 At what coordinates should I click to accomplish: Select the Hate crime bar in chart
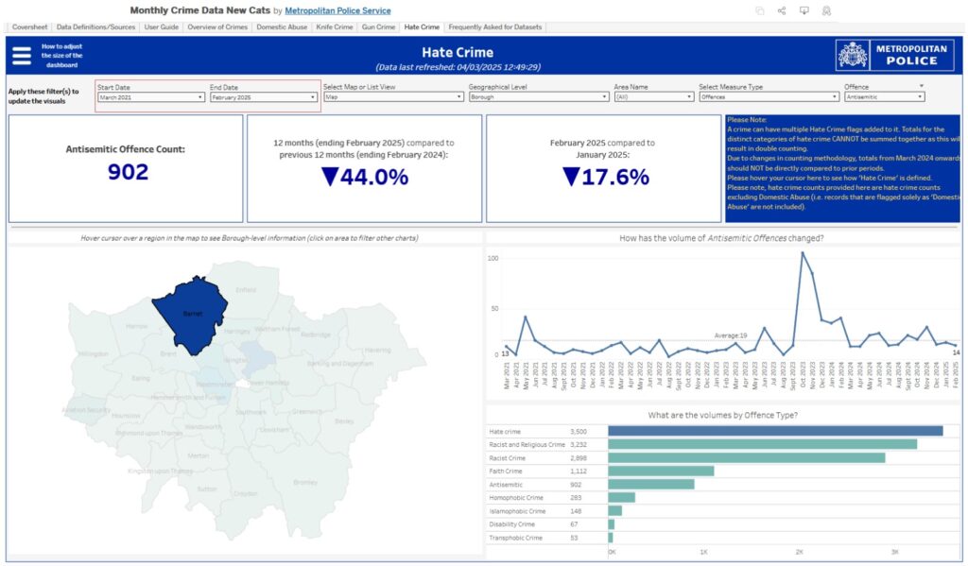pyautogui.click(x=774, y=431)
